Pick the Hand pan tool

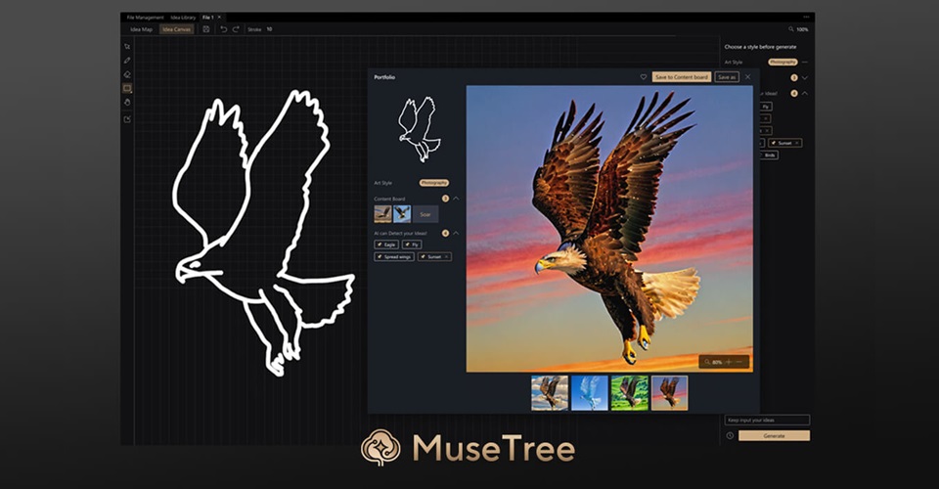[x=127, y=102]
